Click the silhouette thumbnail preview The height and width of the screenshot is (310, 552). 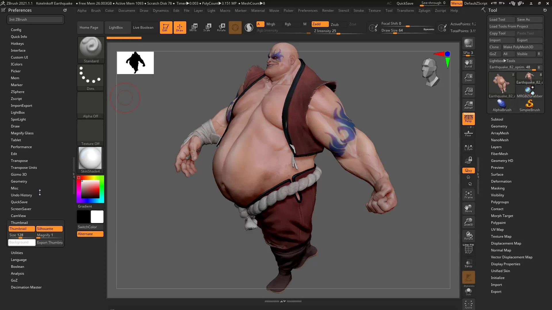135,63
